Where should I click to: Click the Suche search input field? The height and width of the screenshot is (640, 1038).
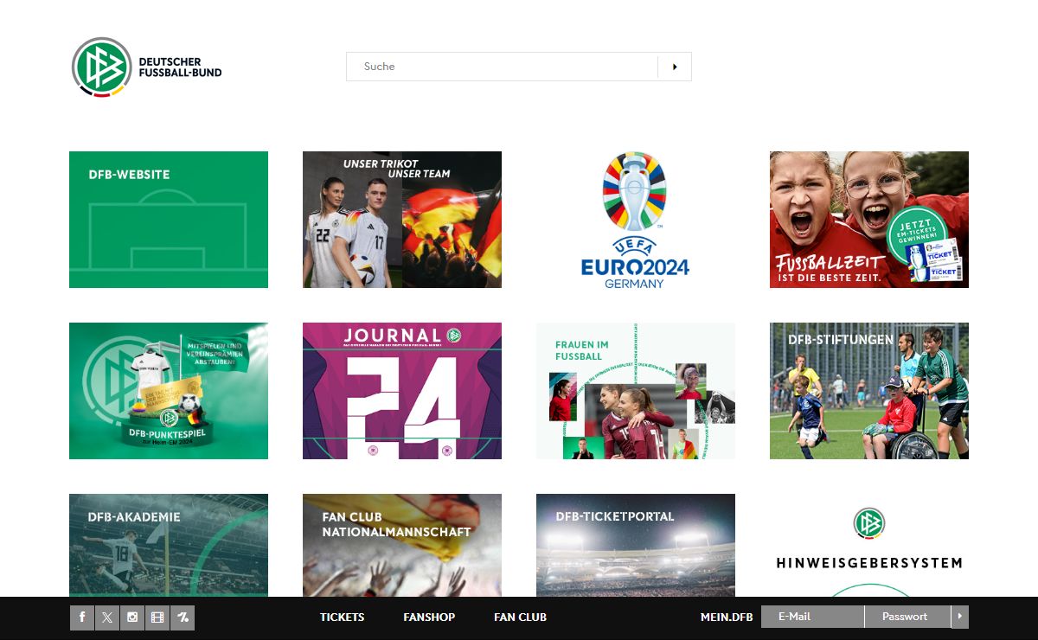502,67
